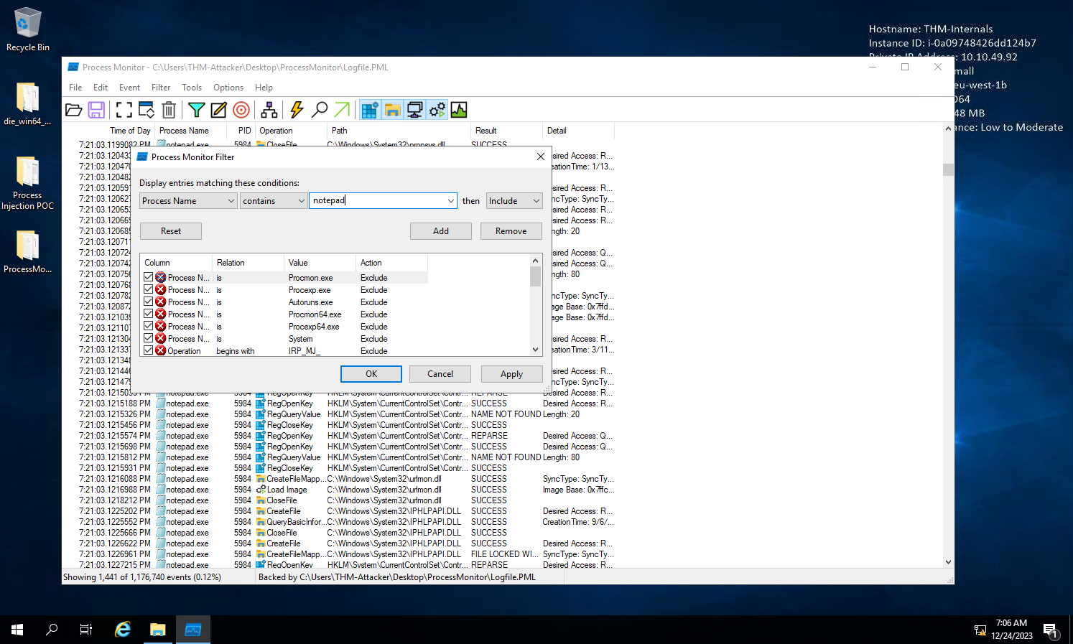This screenshot has height=644, width=1073.
Task: Click main event list scroll down arrow
Action: point(948,562)
